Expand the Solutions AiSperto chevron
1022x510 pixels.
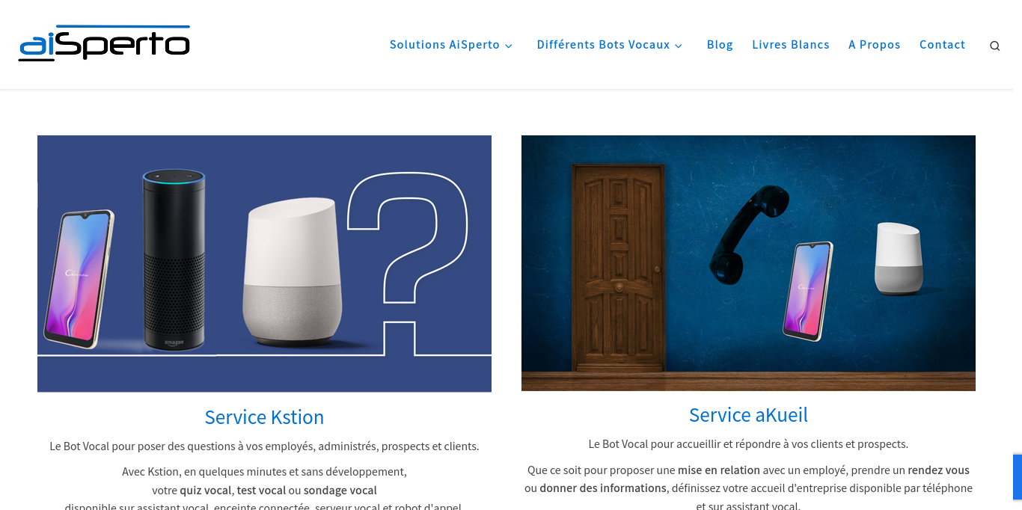tap(509, 46)
